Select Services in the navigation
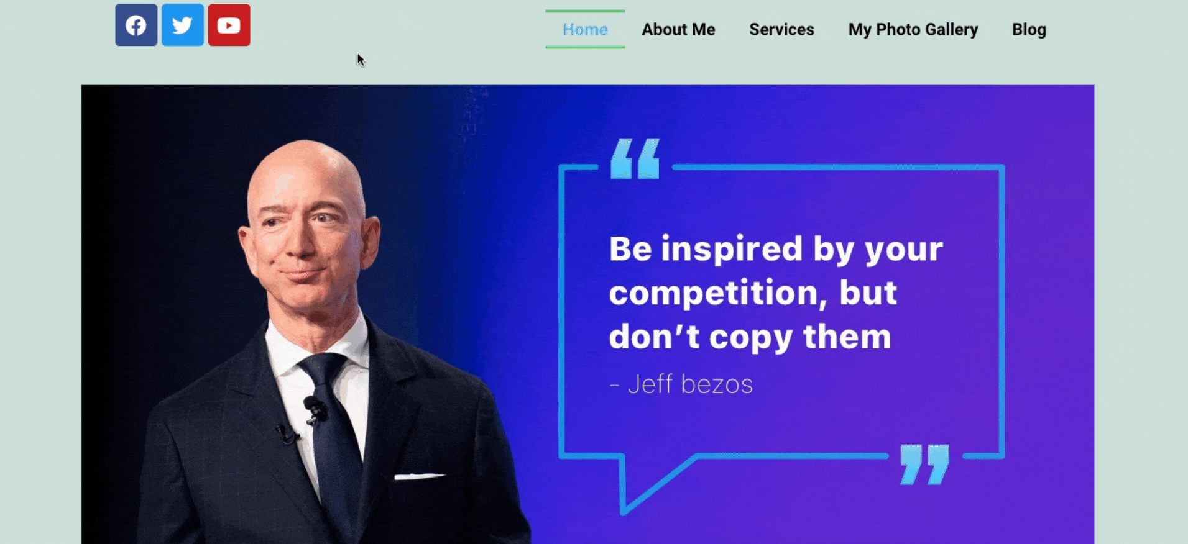1188x544 pixels. click(781, 29)
